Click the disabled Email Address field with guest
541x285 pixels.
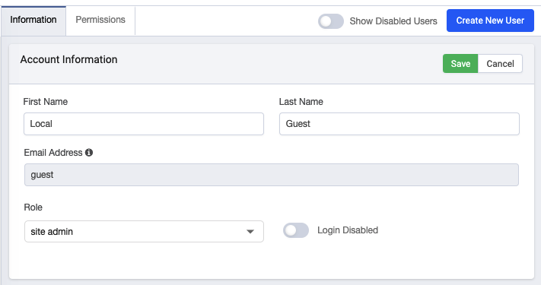pos(272,175)
